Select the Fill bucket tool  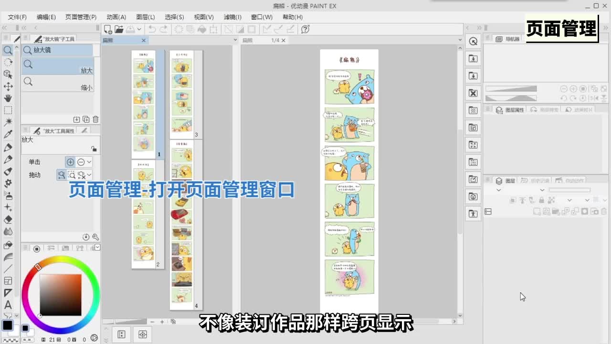coord(8,245)
